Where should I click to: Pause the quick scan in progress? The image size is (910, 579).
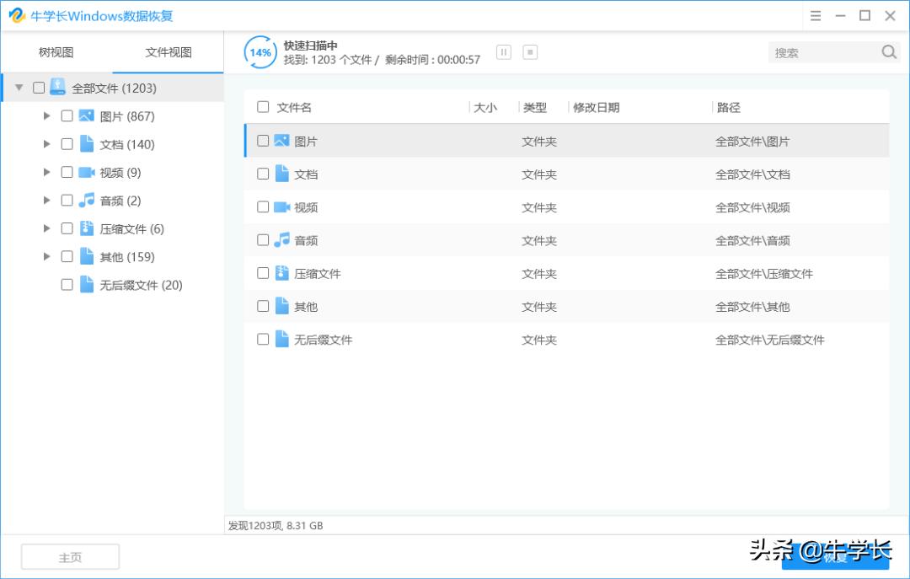pyautogui.click(x=503, y=51)
